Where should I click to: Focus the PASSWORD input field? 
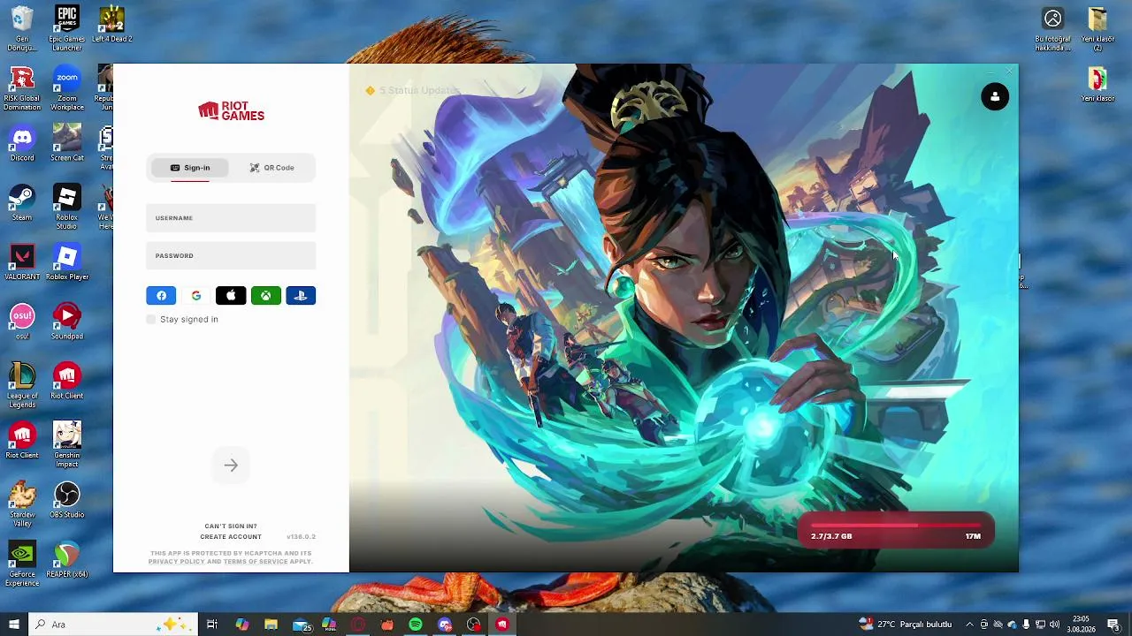pos(231,256)
